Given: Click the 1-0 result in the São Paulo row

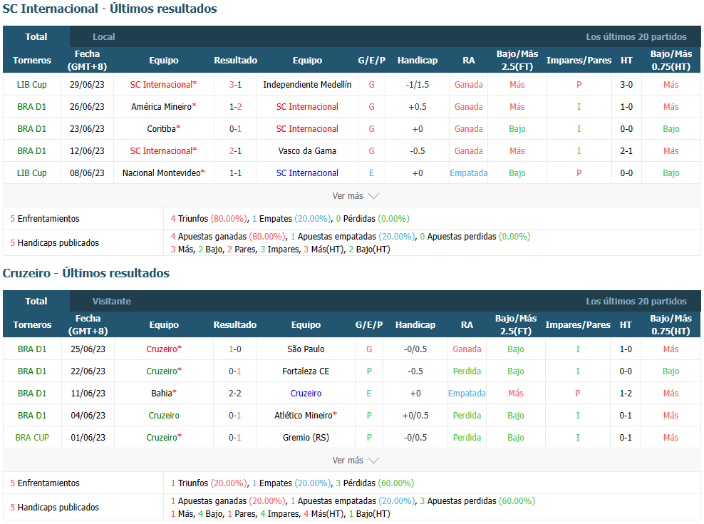Looking at the screenshot, I should tap(235, 349).
